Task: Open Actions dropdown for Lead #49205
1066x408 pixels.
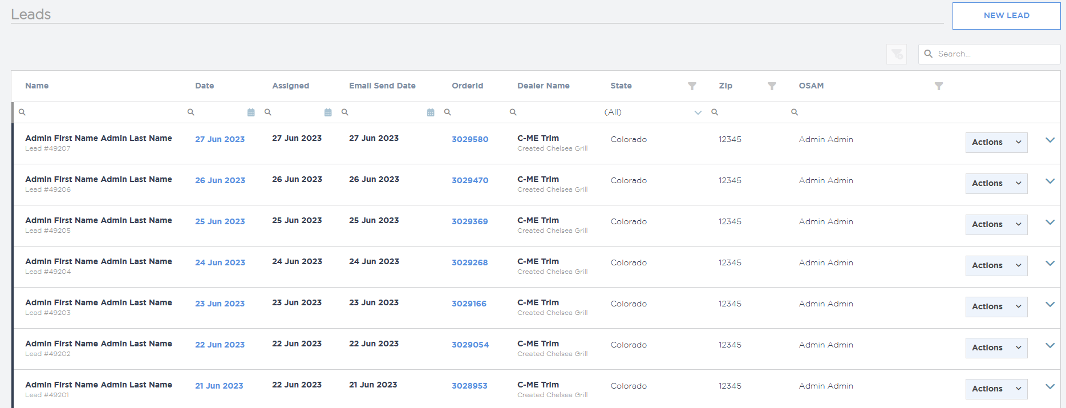Action: (x=996, y=225)
